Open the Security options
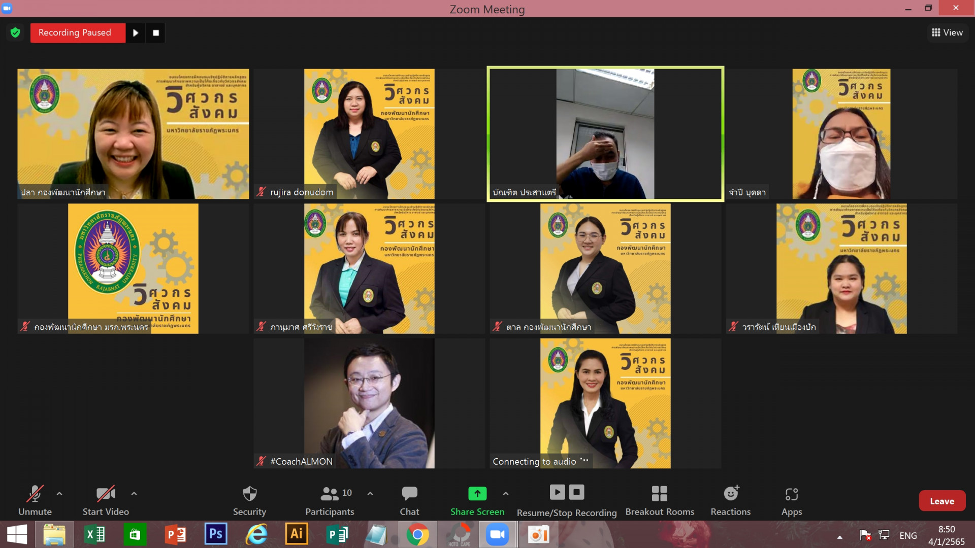Screen dimensions: 975x548 (x=249, y=500)
